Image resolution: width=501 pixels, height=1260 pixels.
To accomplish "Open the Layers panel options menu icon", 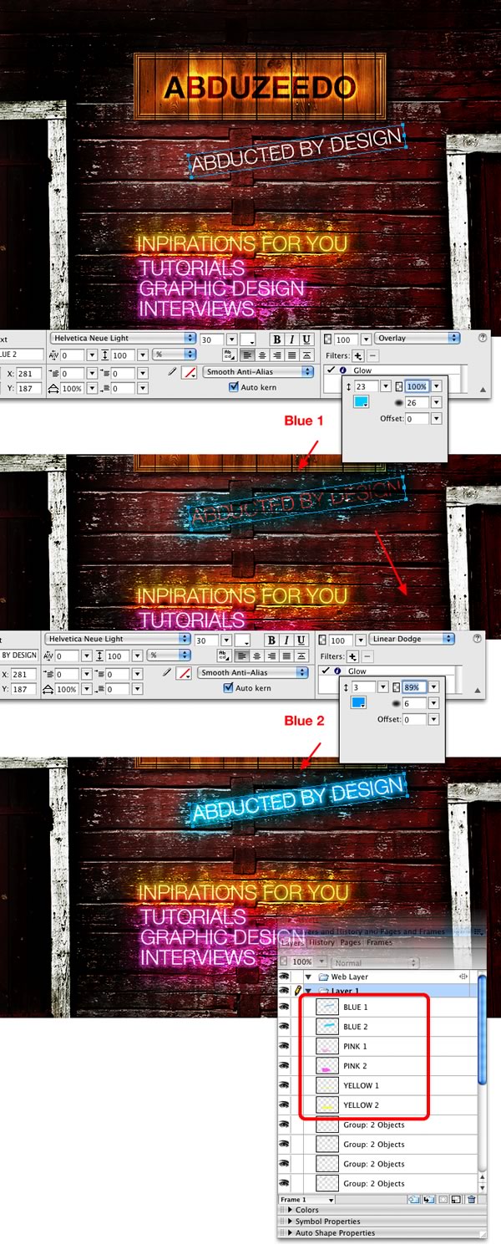I will click(x=478, y=932).
